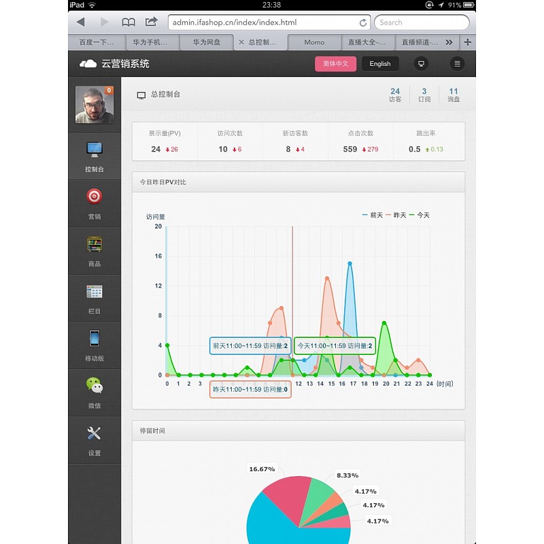This screenshot has width=544, height=544.
Task: Select the 商品 products sidebar icon
Action: pos(94,244)
